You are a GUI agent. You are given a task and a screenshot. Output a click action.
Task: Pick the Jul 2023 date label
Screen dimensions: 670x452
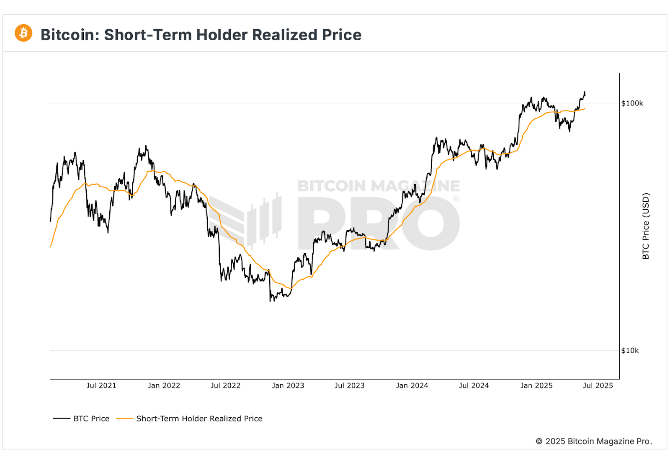point(349,385)
